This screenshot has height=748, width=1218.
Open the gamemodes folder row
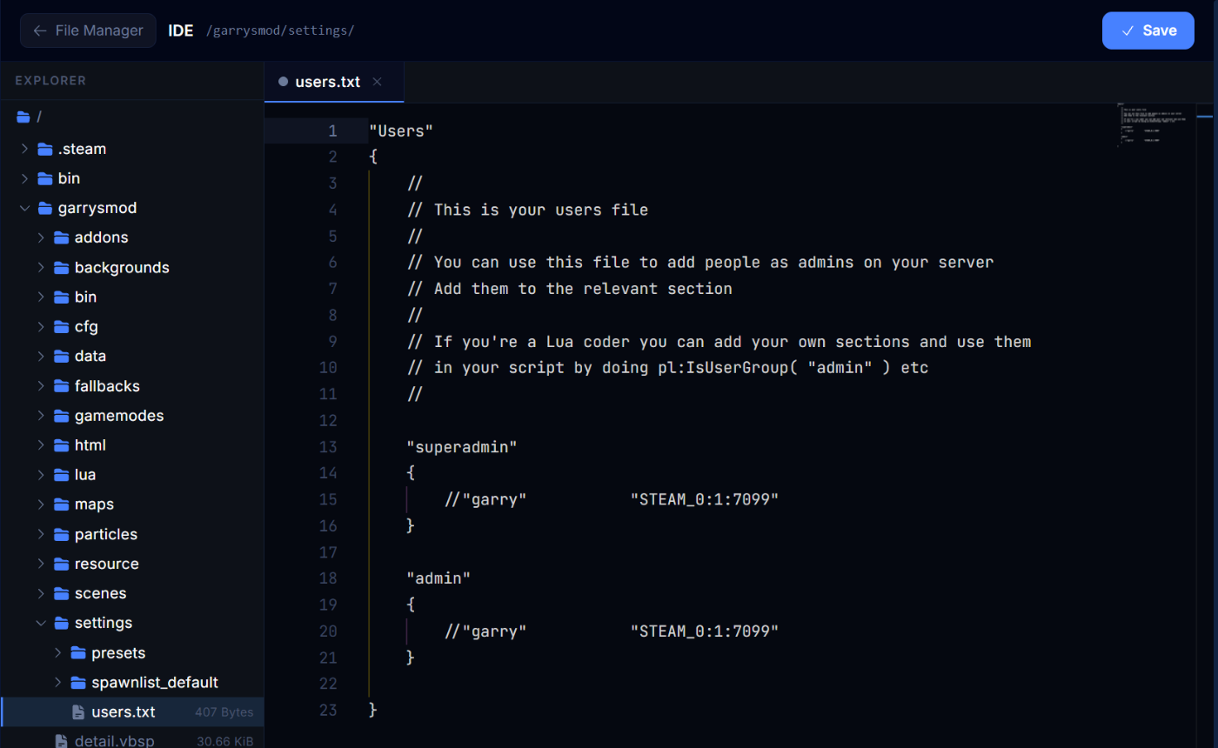(x=132, y=416)
